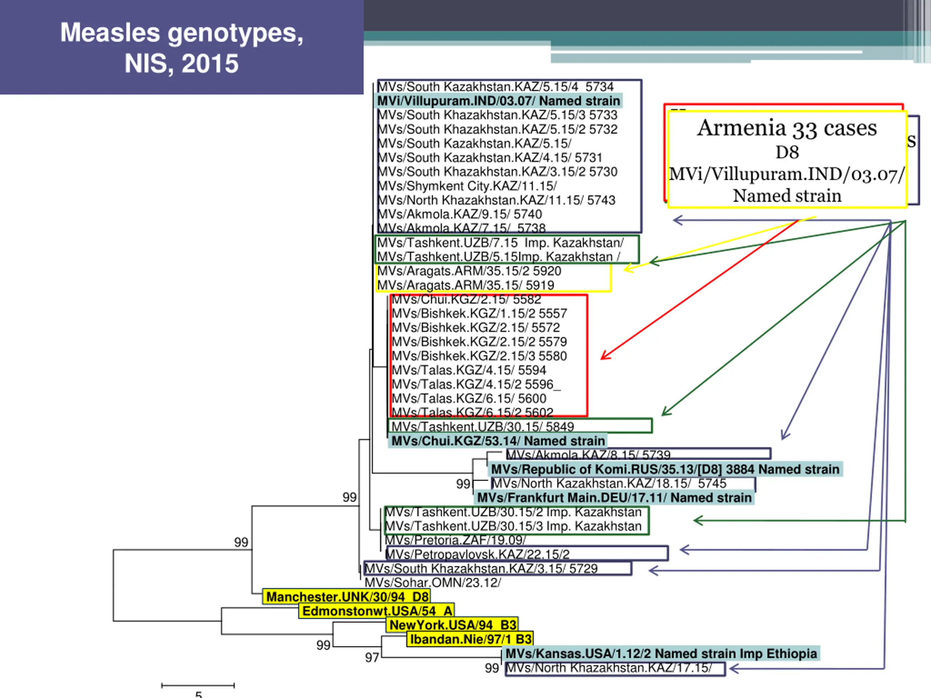This screenshot has width=931, height=698.
Task: Select 'MVs/South Khazakhstan.KAZ/5.15/3 5733' row
Action: [498, 115]
